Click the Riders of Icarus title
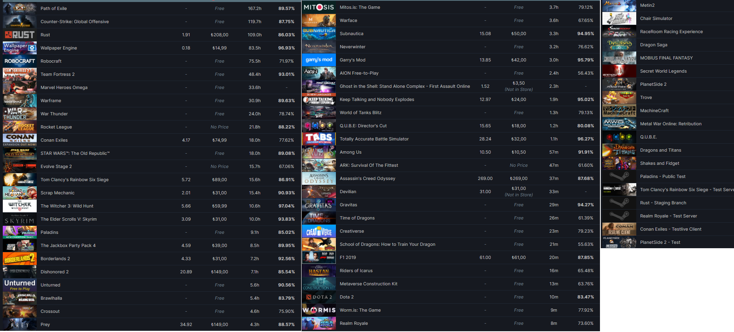 pyautogui.click(x=356, y=271)
